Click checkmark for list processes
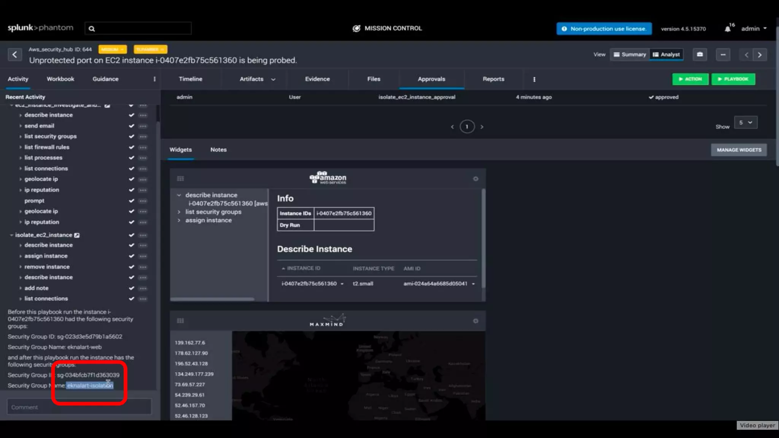This screenshot has width=779, height=438. 131,158
